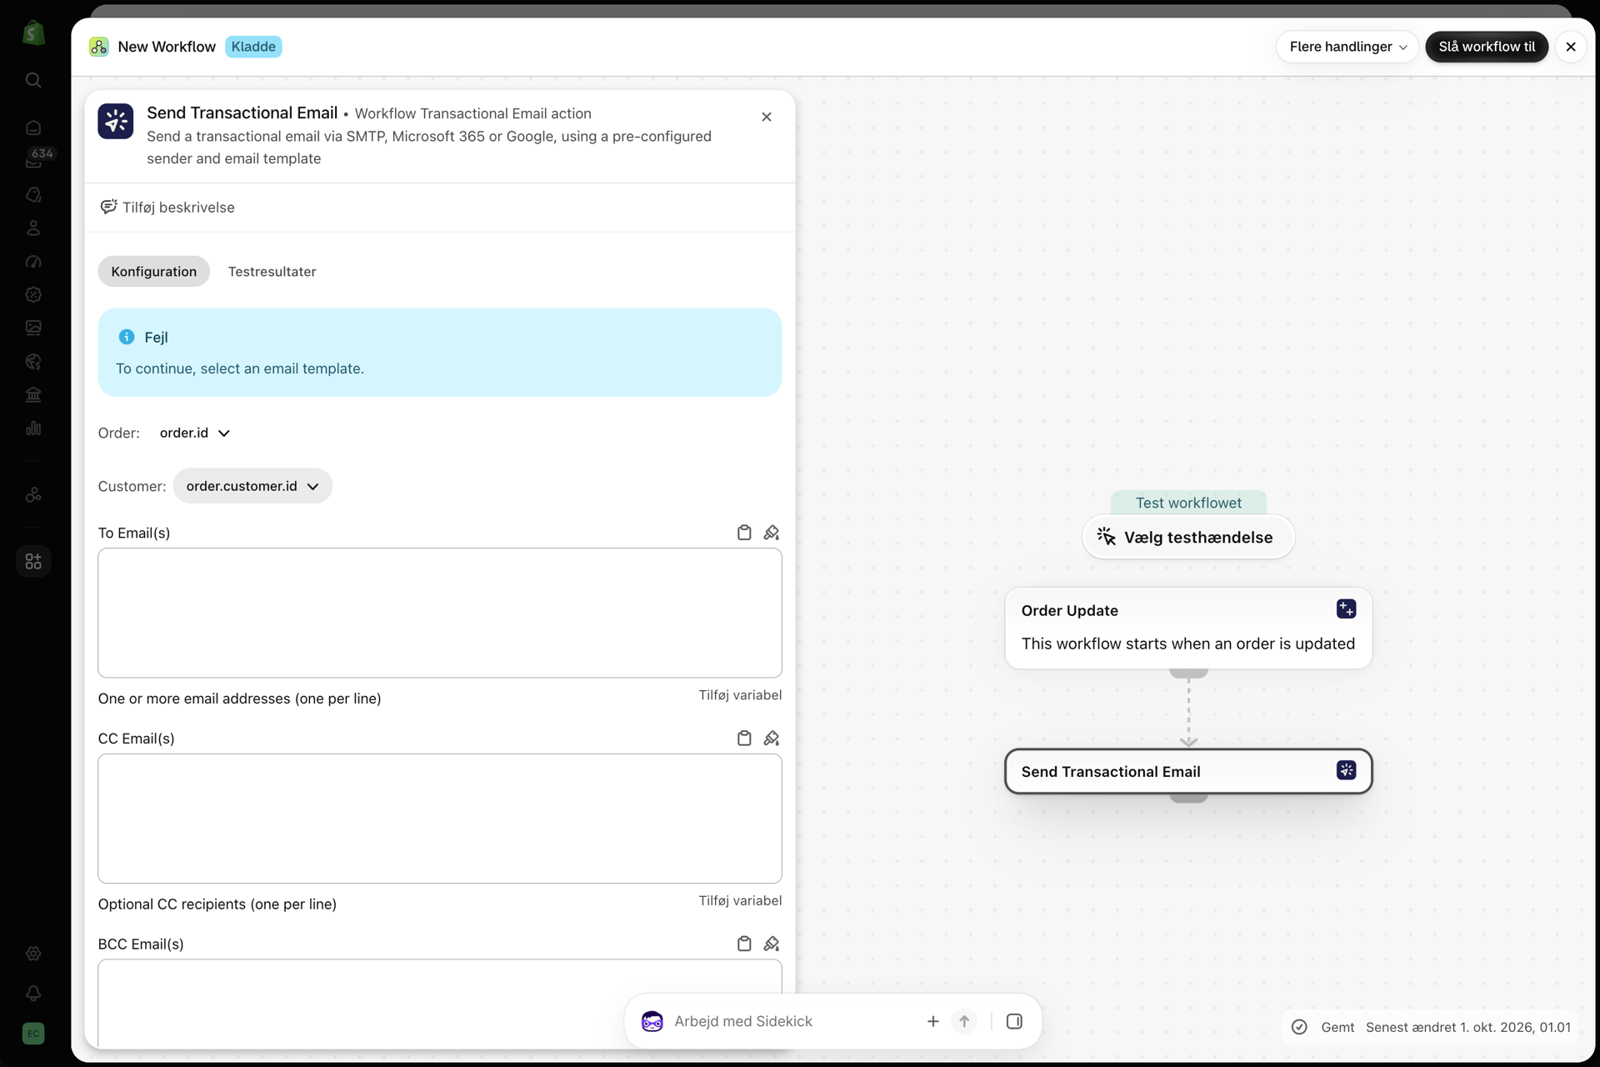The image size is (1600, 1067).
Task: Open Sidekick helper for To Email(s) field
Action: (x=772, y=533)
